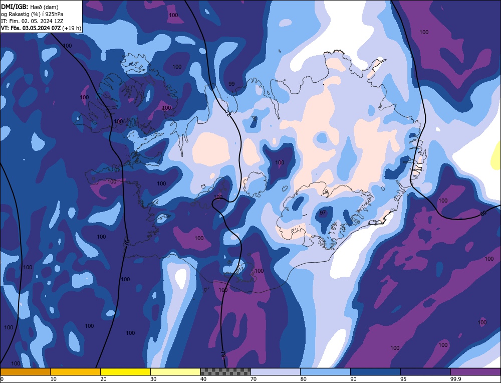Click the 'DMI/IGB: Hæð (dam)' title line

(x=30, y=7)
